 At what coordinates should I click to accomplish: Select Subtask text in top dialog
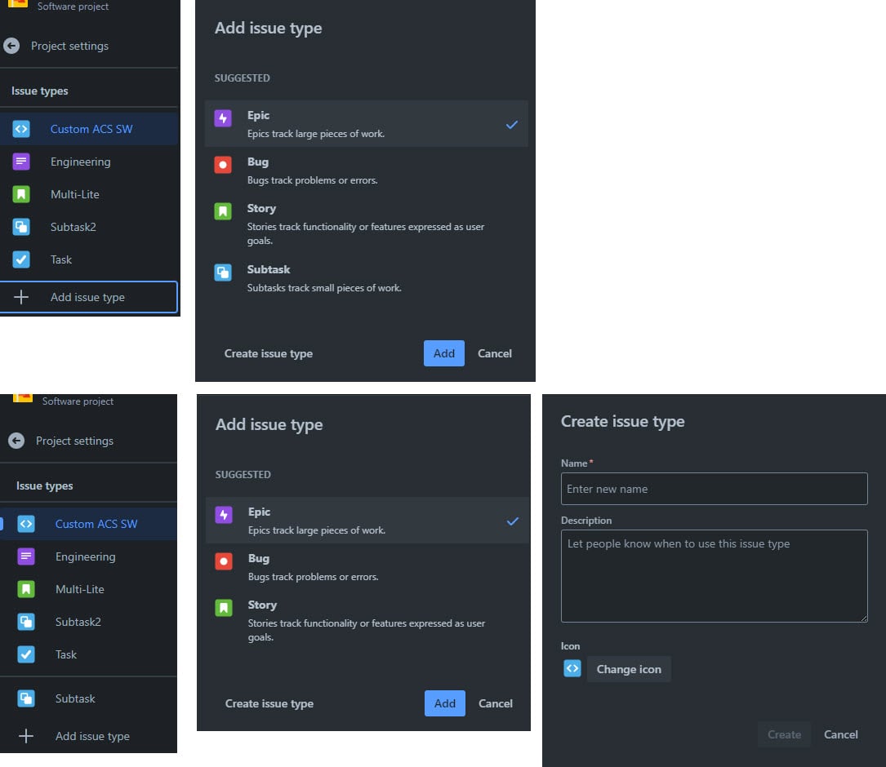(269, 269)
